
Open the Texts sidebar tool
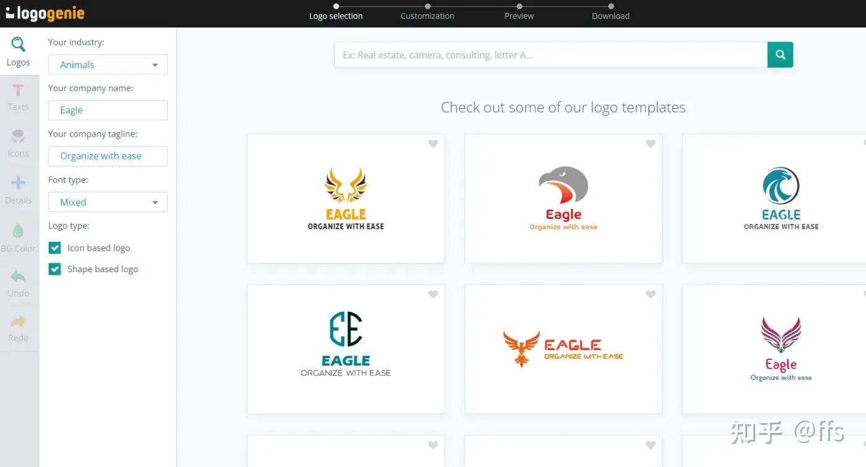click(19, 97)
